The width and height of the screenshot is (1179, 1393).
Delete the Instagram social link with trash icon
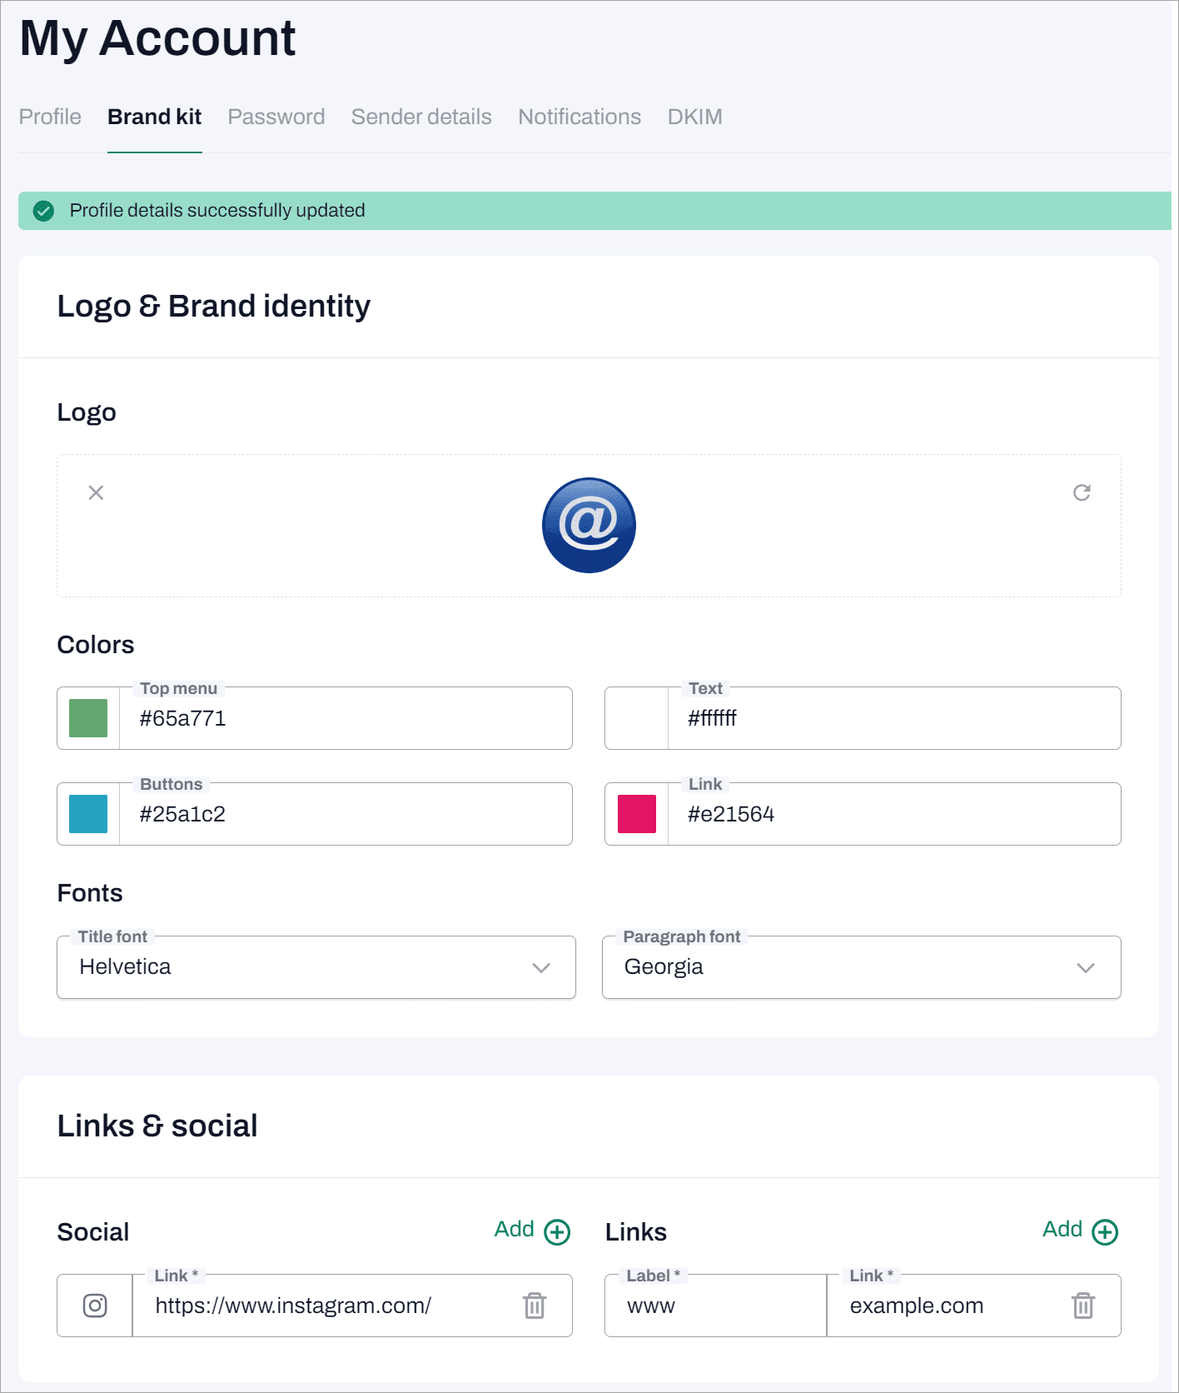coord(535,1306)
